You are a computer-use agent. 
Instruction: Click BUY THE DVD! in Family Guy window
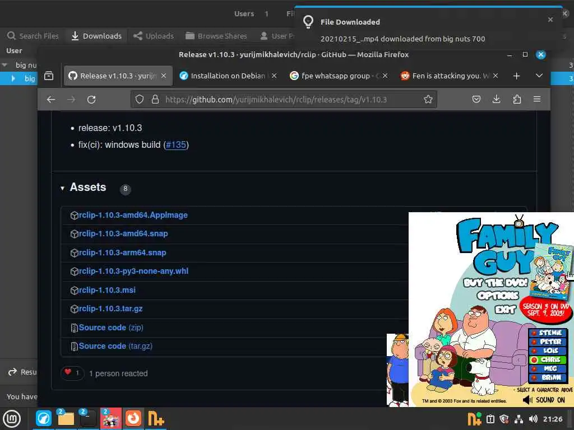[x=495, y=283]
